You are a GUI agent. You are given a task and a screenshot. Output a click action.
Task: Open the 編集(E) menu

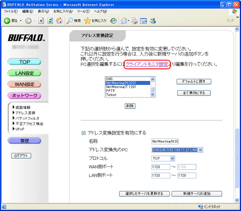coord(28,11)
